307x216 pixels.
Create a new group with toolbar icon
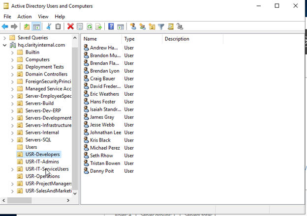coord(142,27)
